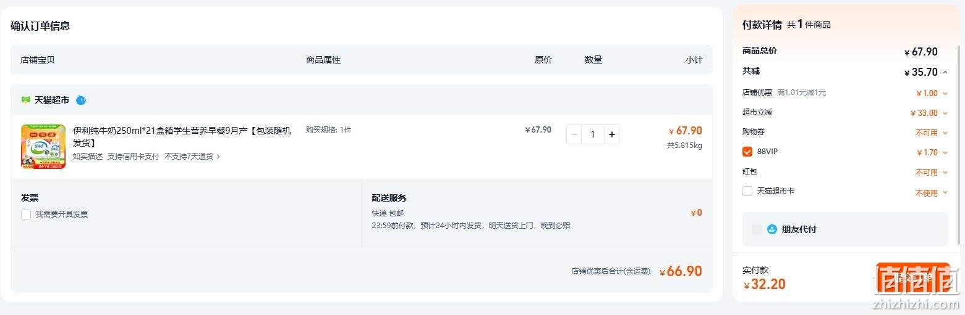Screen dimensions: 965x315
Task: Click the 支持信用卡支付 service tag
Action: click(133, 157)
